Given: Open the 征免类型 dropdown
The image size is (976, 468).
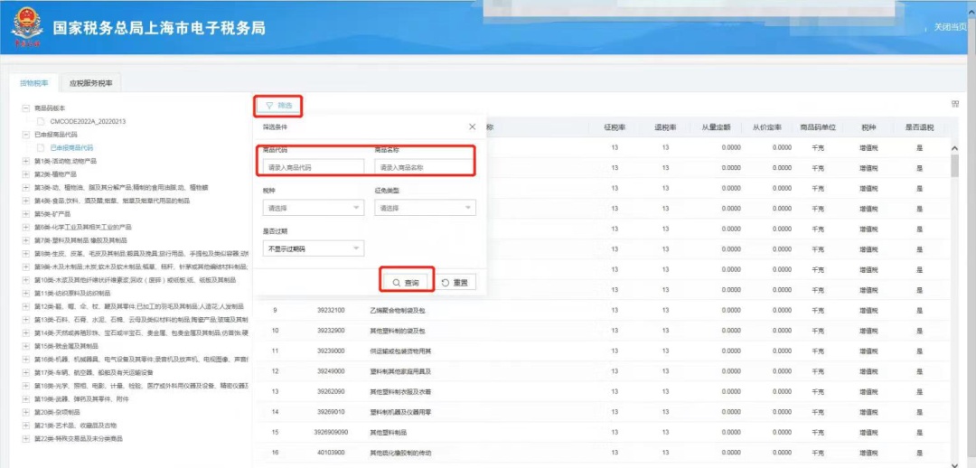Looking at the screenshot, I should 425,208.
